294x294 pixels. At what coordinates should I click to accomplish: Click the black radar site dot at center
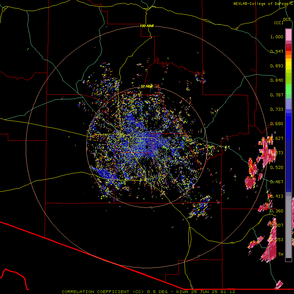coord(147,147)
